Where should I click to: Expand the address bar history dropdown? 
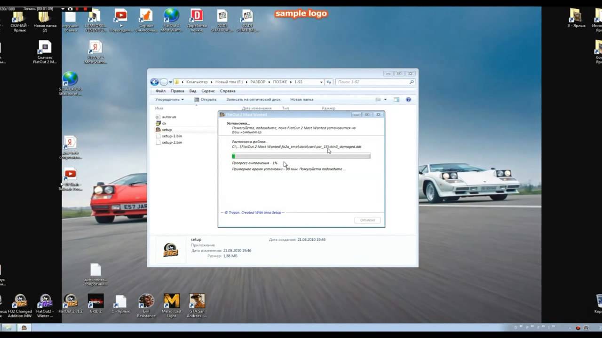point(321,82)
